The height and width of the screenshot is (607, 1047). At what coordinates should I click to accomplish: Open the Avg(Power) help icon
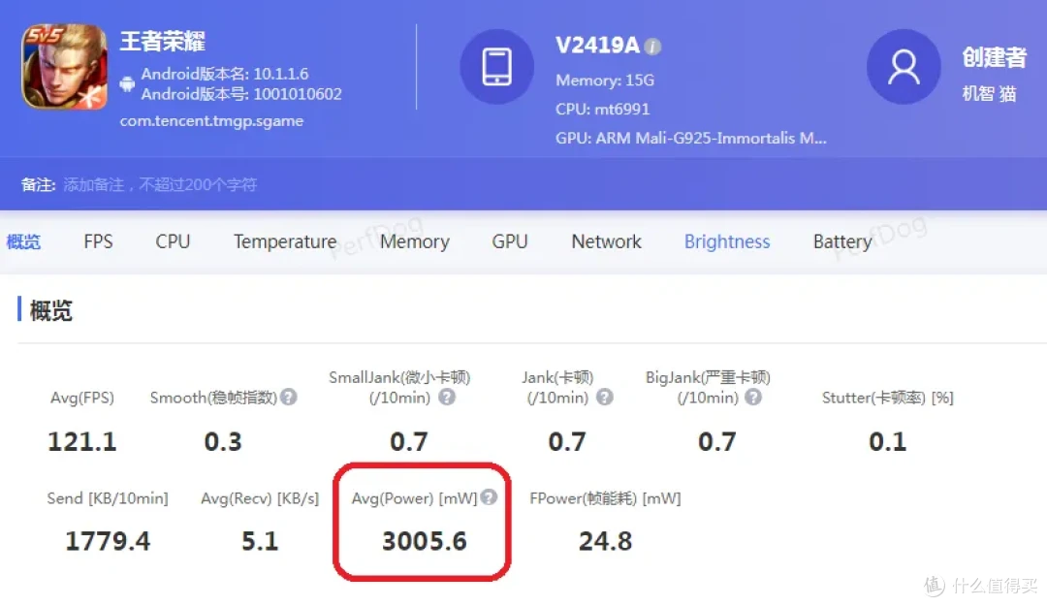489,497
